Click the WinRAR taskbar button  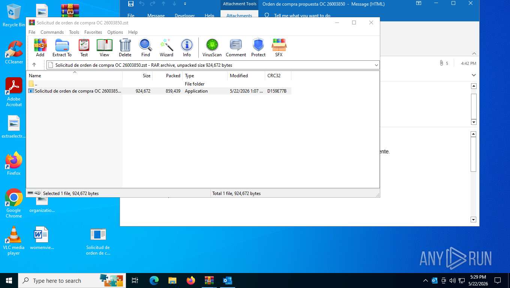[209, 280]
